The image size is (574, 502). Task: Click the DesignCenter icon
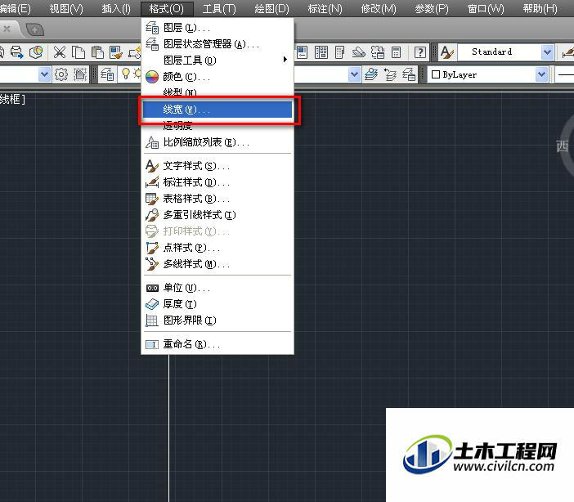[321, 52]
